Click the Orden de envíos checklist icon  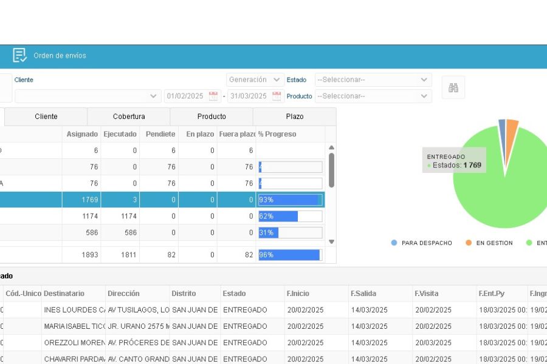pos(19,55)
